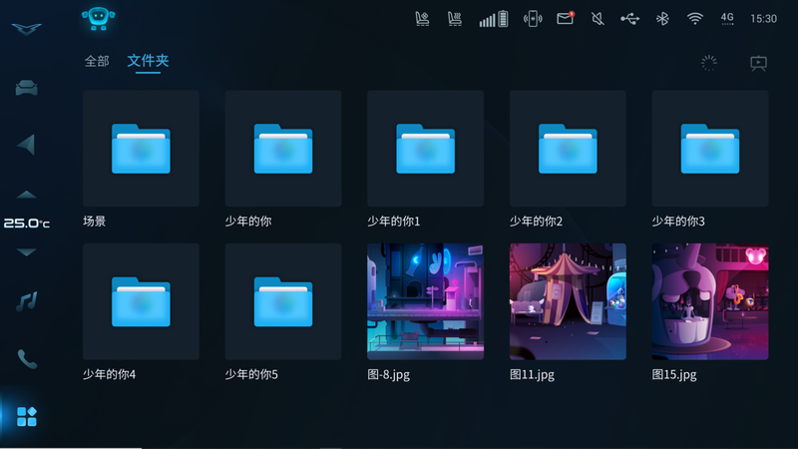Screen dimensions: 798x449
Task: Click the 少年的你5 label text
Action: [251, 375]
